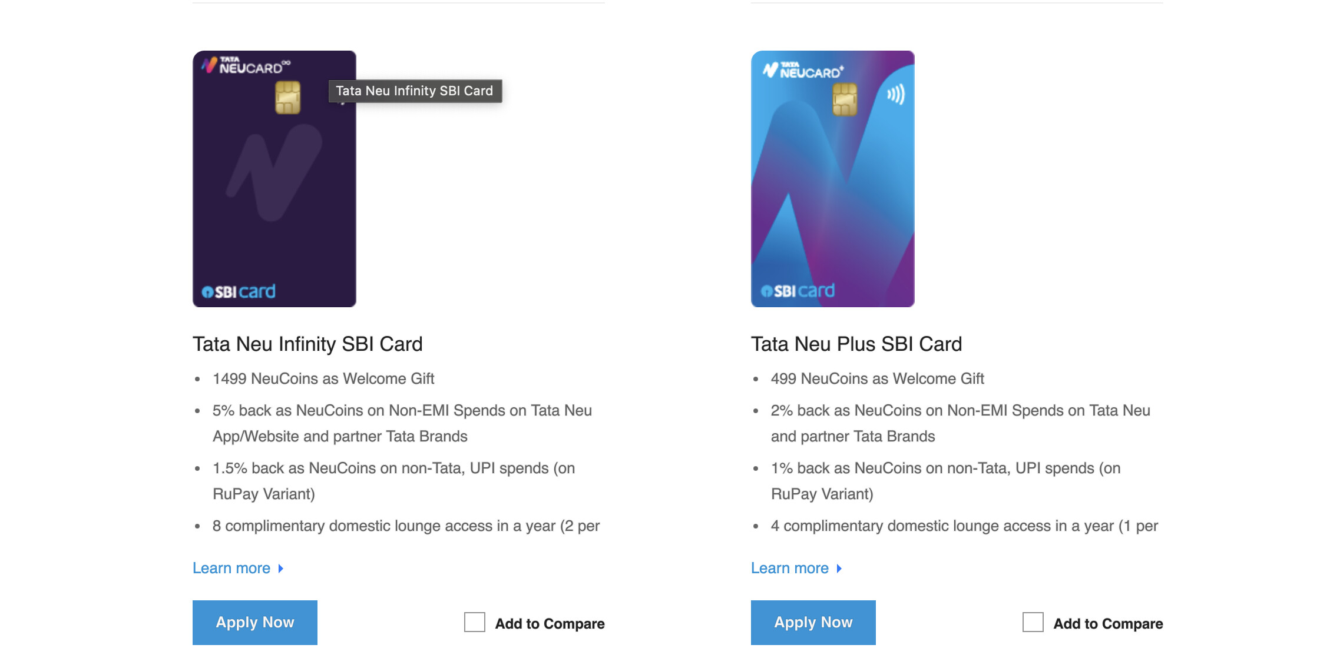This screenshot has width=1330, height=658.
Task: Click the Tata NeuCard logo on Plus card
Action: point(803,70)
